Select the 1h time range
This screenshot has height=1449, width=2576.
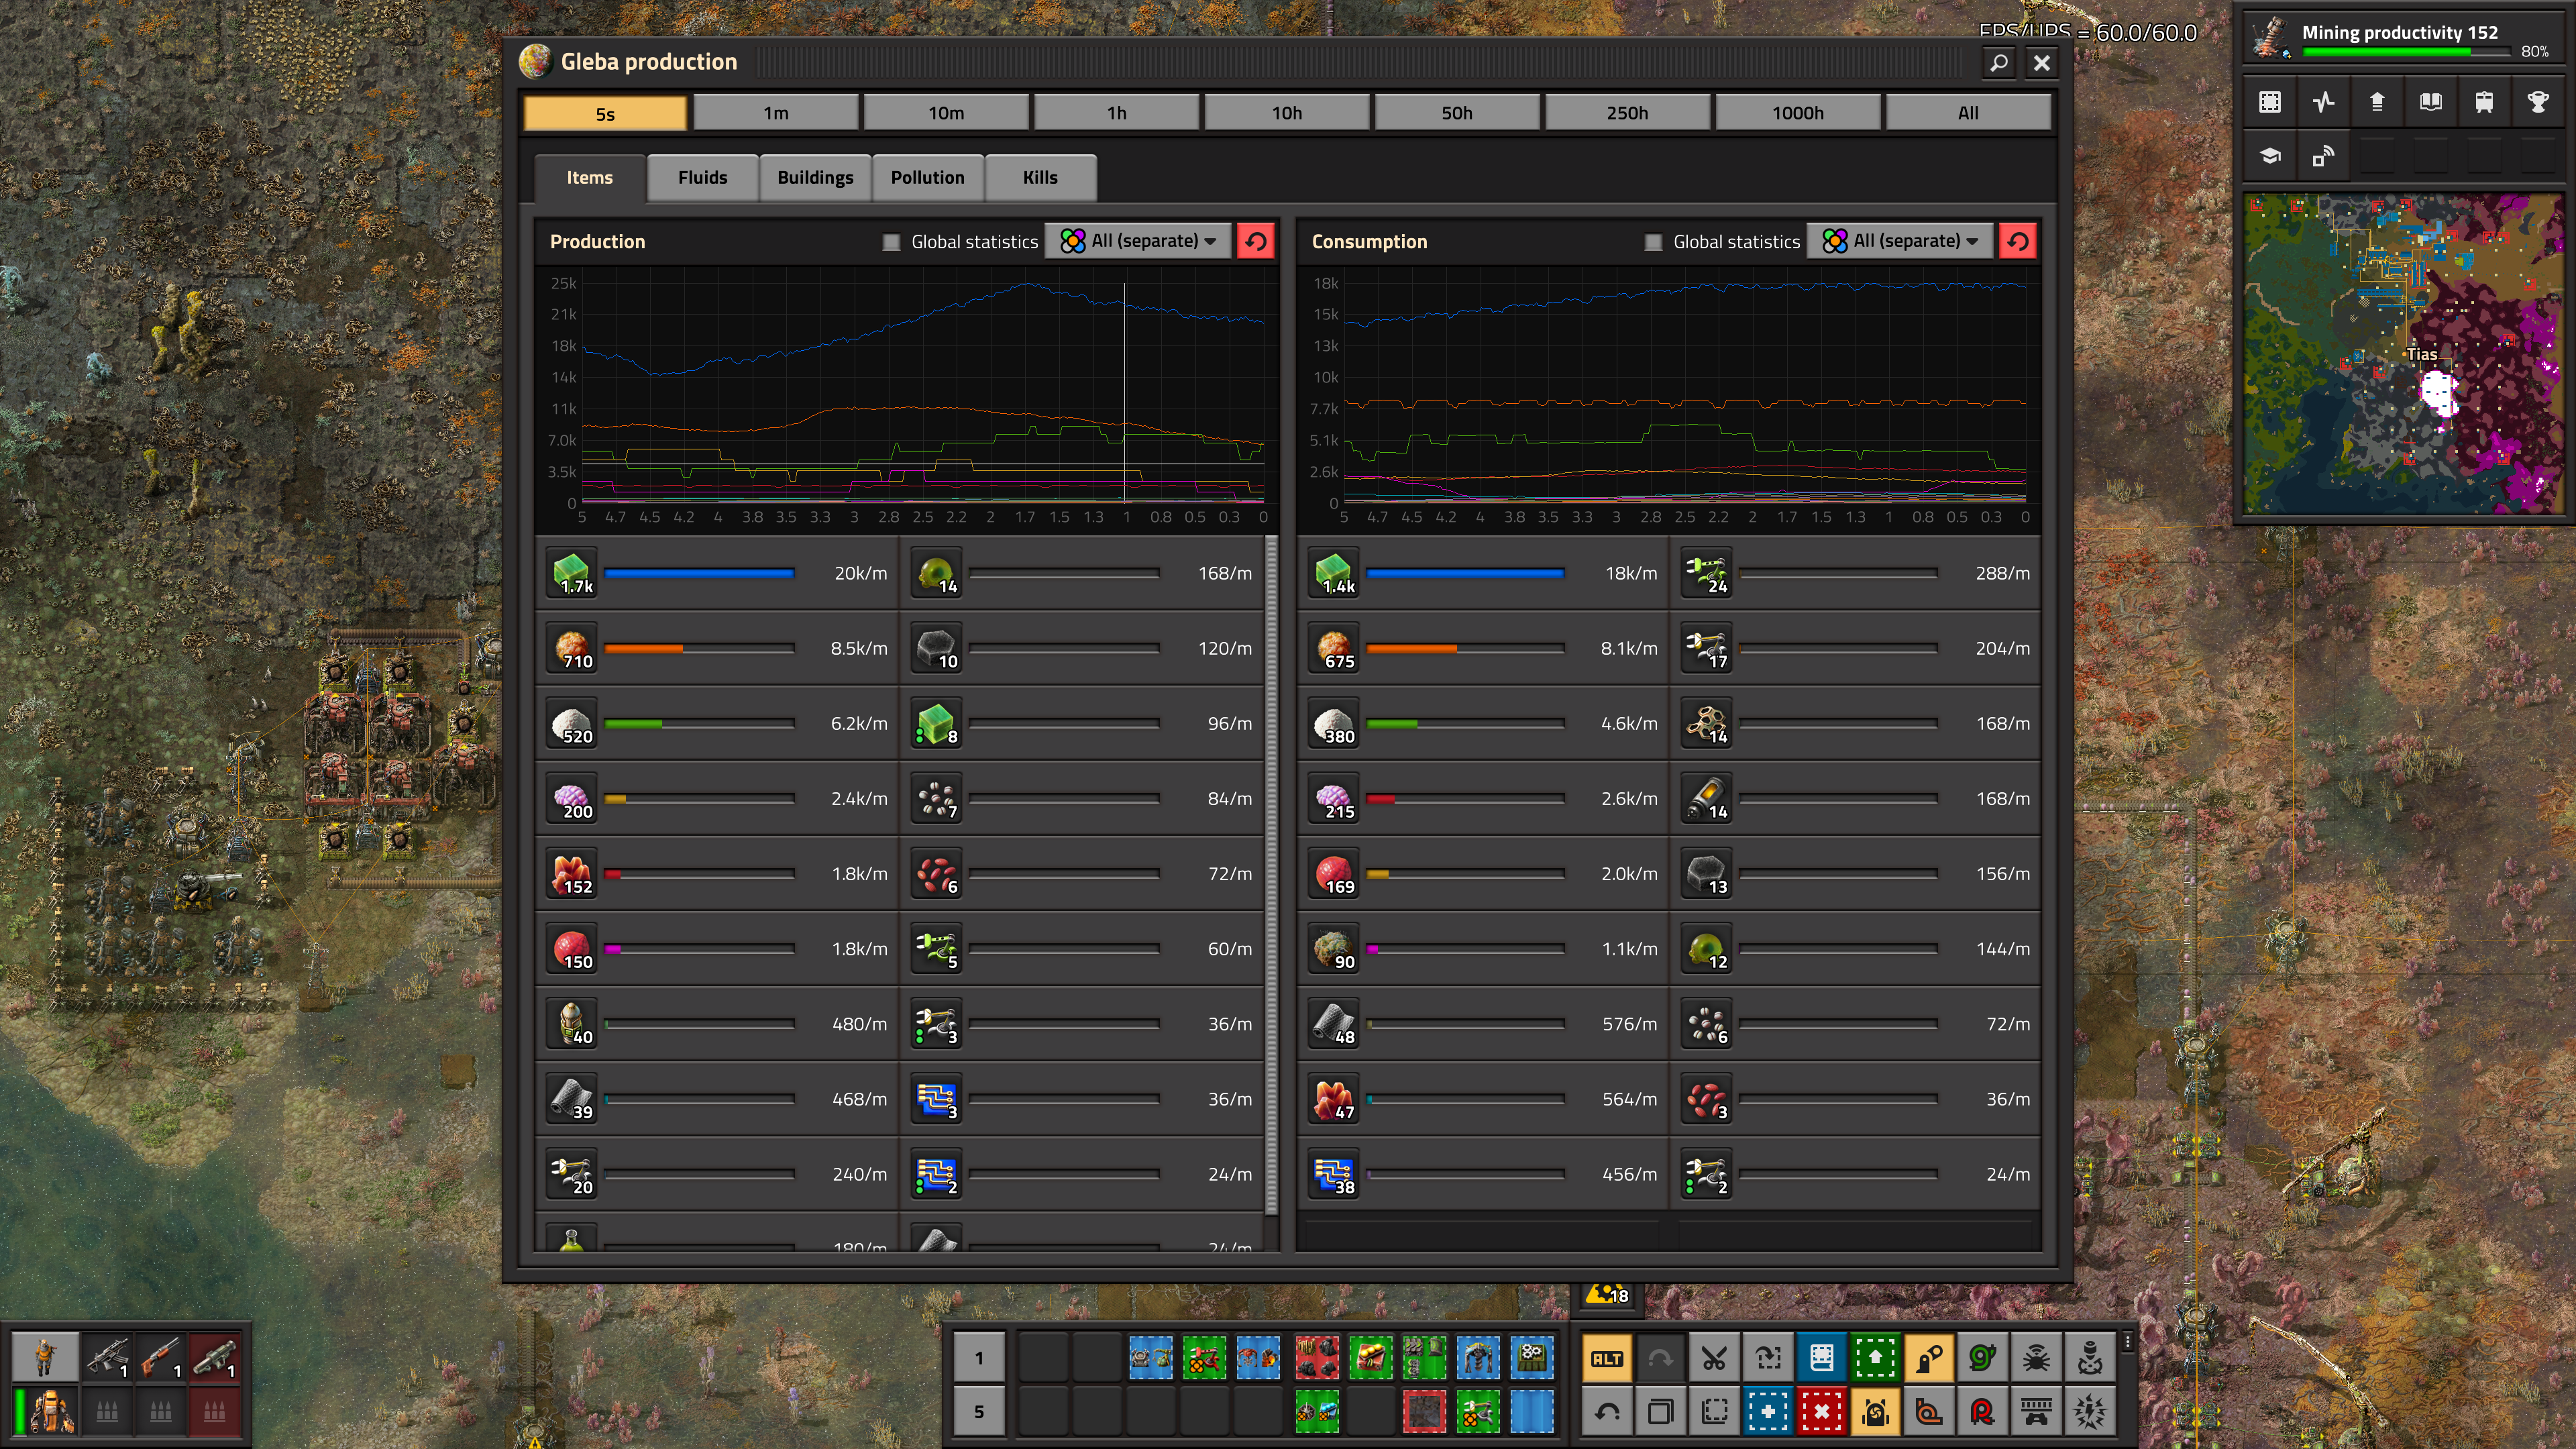[x=1116, y=113]
